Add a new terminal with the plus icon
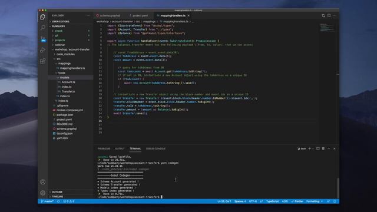The height and width of the screenshot is (212, 377). pyautogui.click(x=309, y=149)
